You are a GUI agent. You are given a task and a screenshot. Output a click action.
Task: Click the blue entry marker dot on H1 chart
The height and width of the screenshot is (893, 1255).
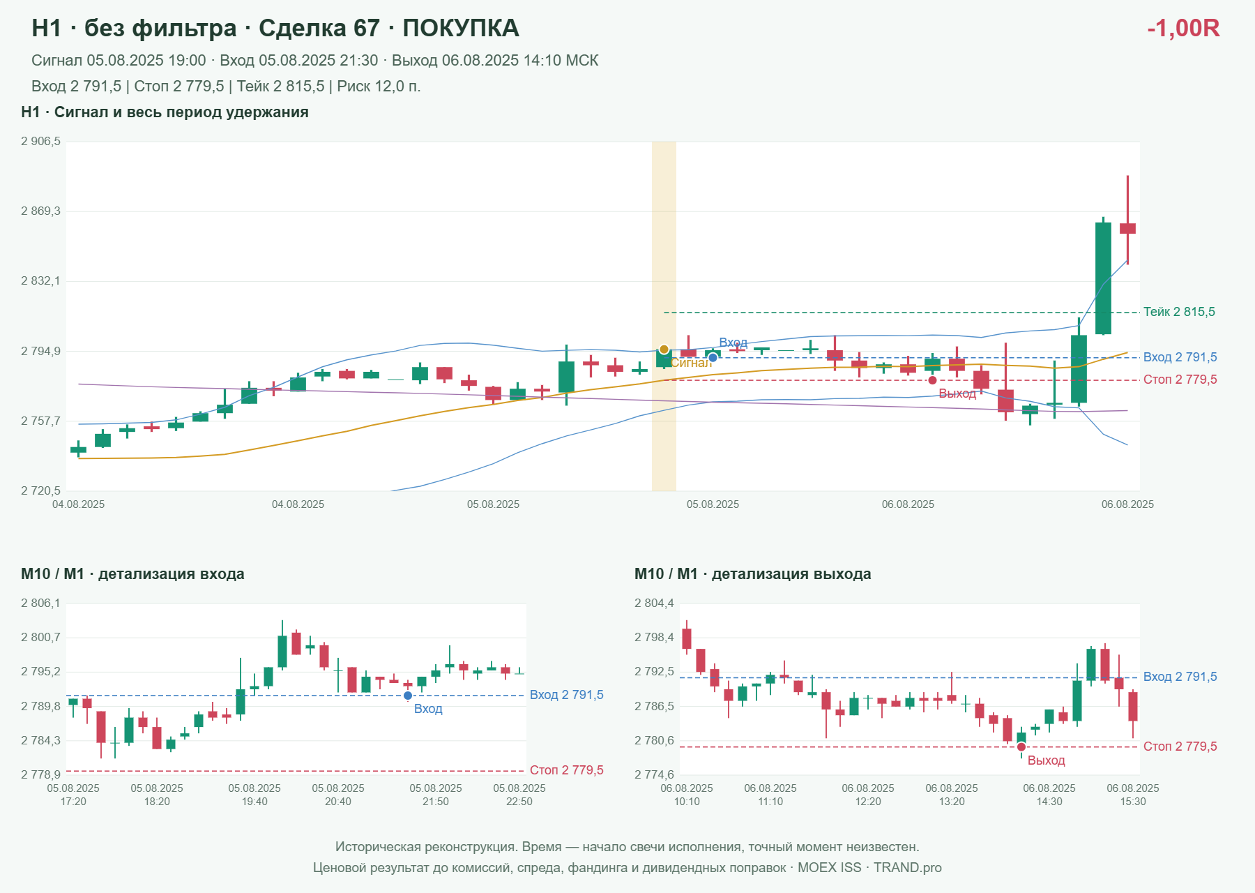point(713,358)
